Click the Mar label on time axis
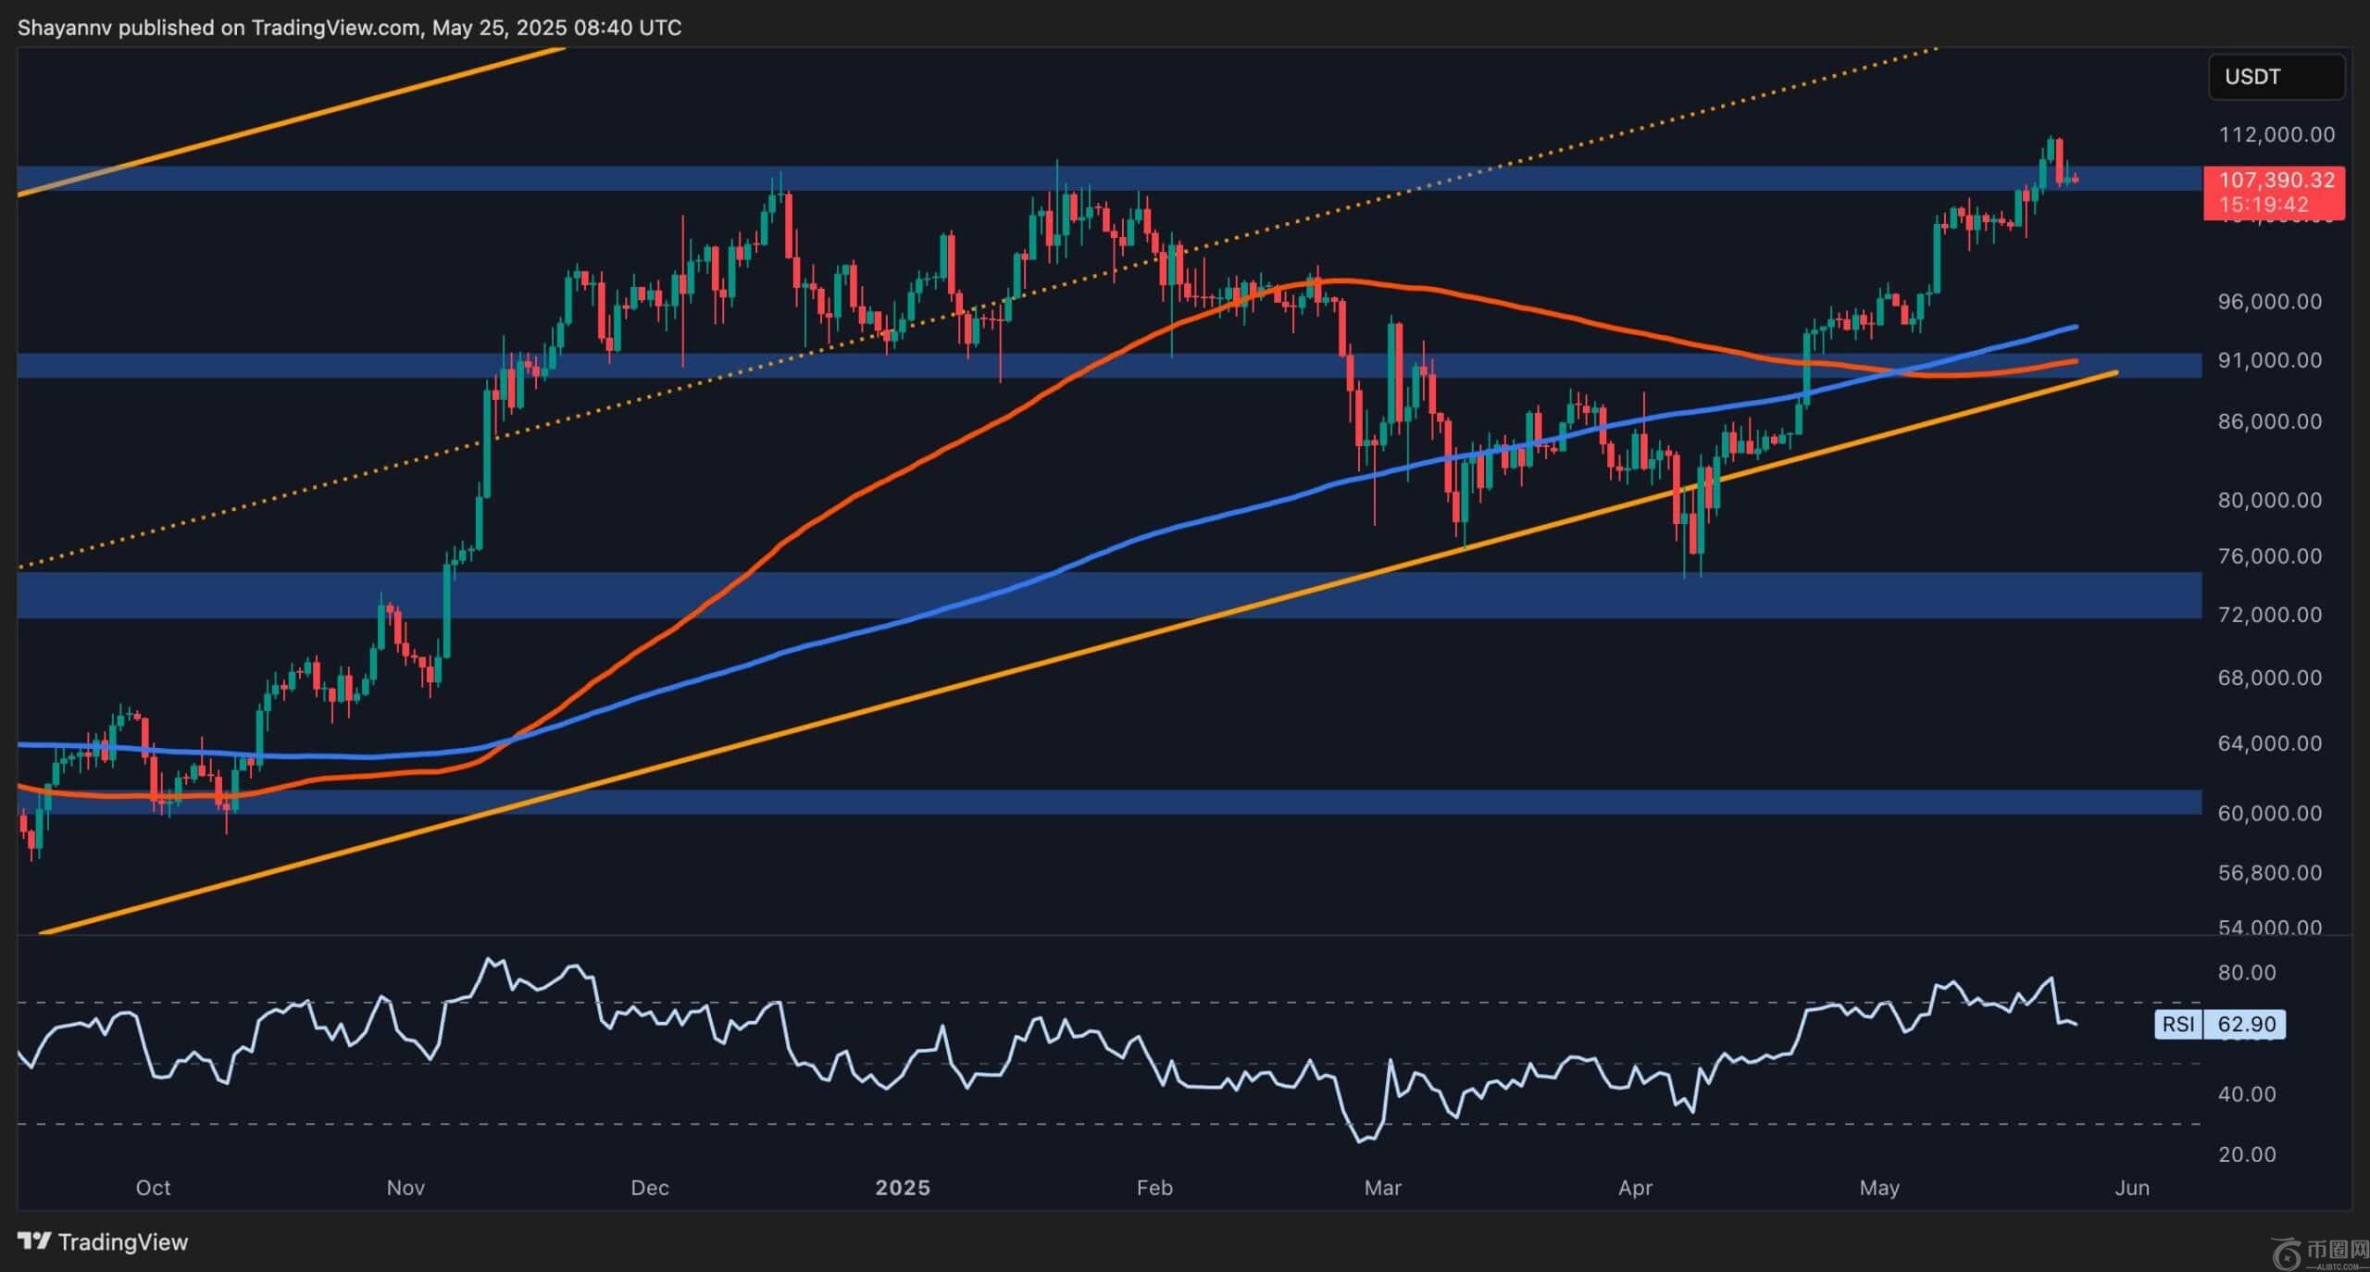This screenshot has height=1272, width=2370. (x=1382, y=1188)
